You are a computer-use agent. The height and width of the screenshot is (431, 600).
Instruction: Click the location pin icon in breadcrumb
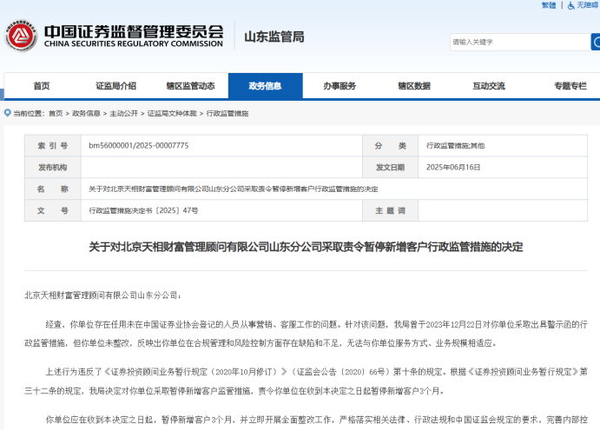click(7, 113)
